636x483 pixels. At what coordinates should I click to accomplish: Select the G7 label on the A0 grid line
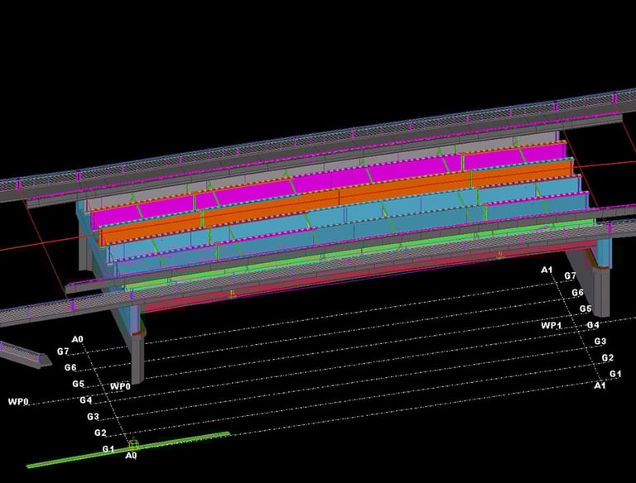click(63, 351)
